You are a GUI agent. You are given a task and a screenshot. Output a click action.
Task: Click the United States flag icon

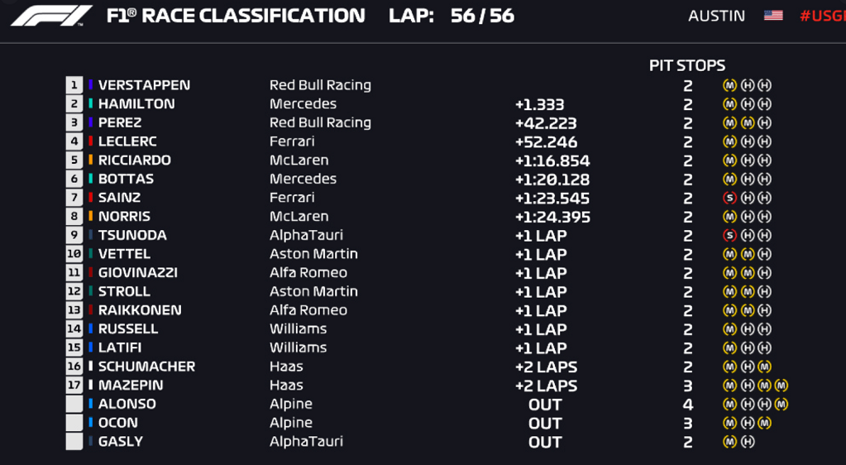(x=773, y=15)
